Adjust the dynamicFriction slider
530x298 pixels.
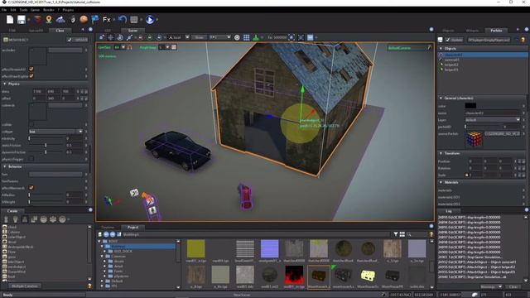[x=46, y=152]
